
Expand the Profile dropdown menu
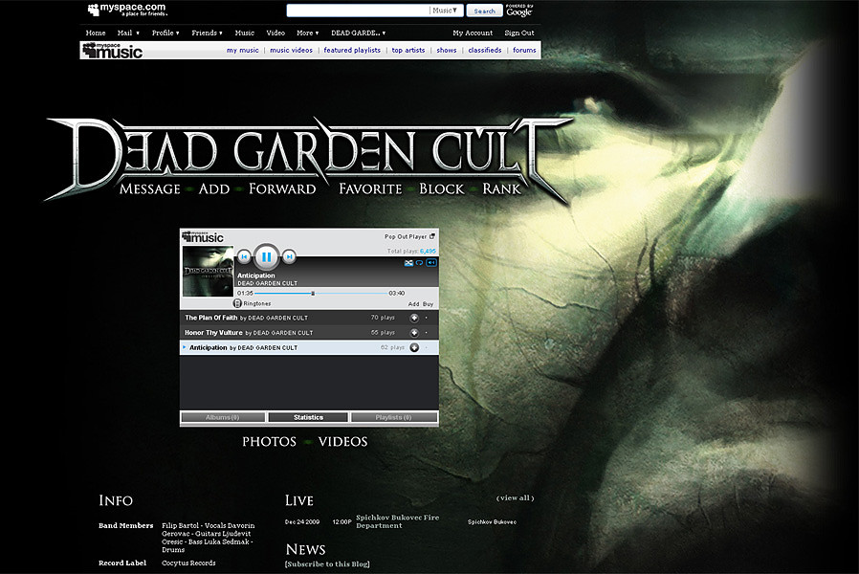pos(165,33)
